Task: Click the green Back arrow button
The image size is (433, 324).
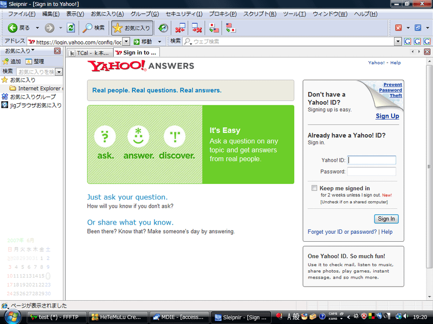Action: click(x=12, y=28)
